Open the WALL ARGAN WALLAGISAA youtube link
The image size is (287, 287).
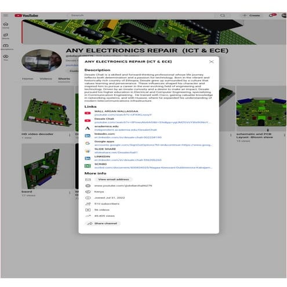(x=123, y=115)
